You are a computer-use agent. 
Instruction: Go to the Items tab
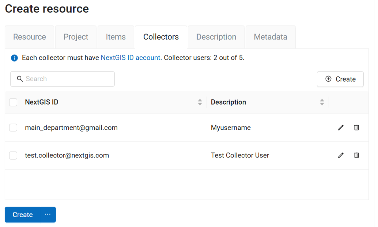point(116,37)
